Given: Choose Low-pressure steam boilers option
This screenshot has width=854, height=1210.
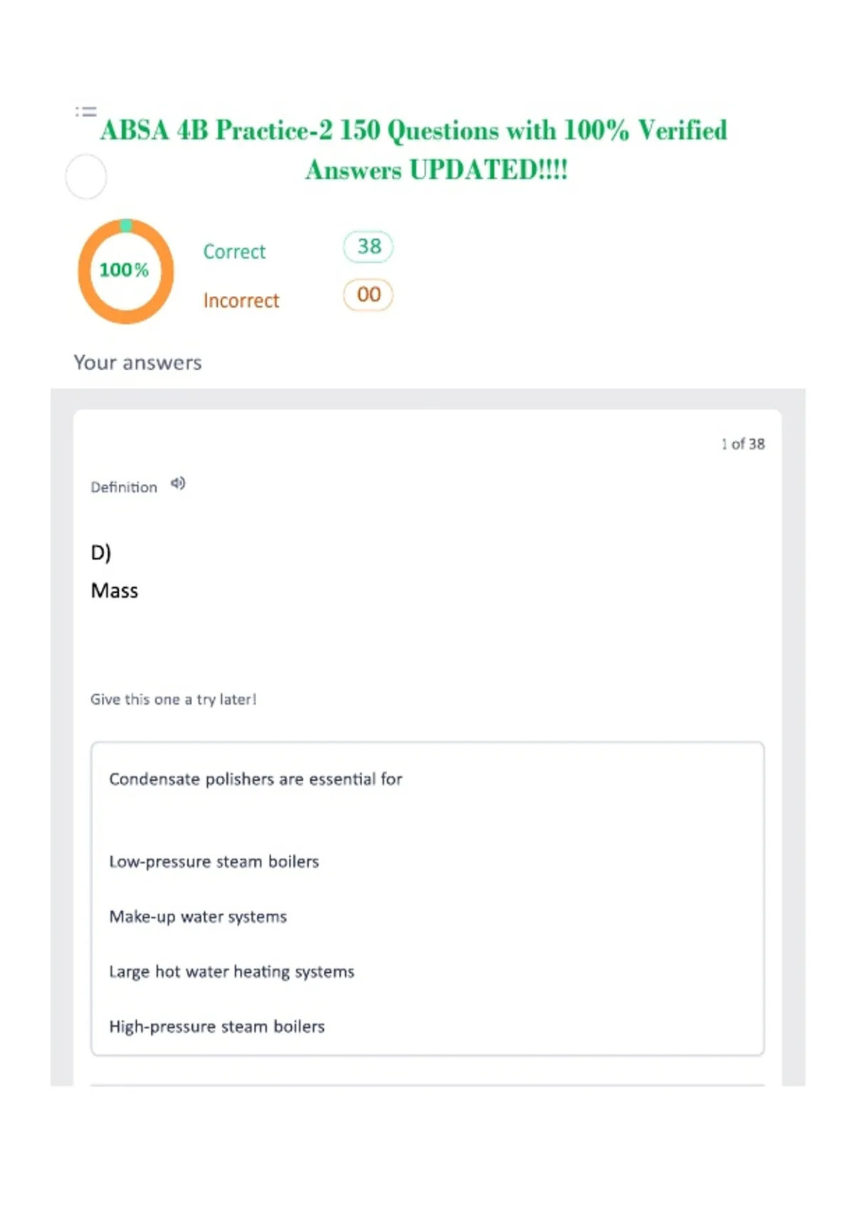Looking at the screenshot, I should (214, 862).
